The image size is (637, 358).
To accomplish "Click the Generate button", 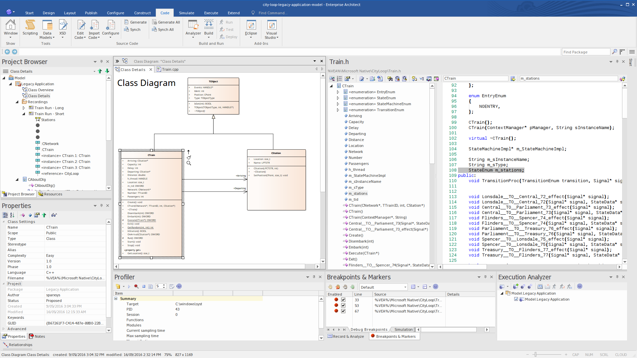I will [135, 22].
